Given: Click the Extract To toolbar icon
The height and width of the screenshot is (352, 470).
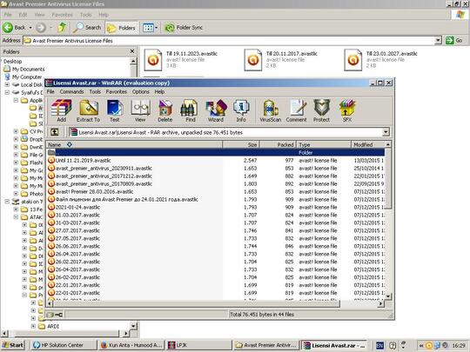Looking at the screenshot, I should point(88,110).
